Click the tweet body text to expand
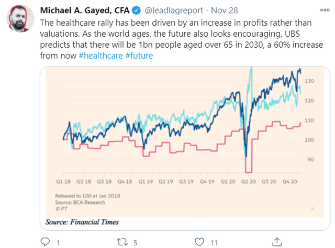The height and width of the screenshot is (248, 335). point(182,39)
